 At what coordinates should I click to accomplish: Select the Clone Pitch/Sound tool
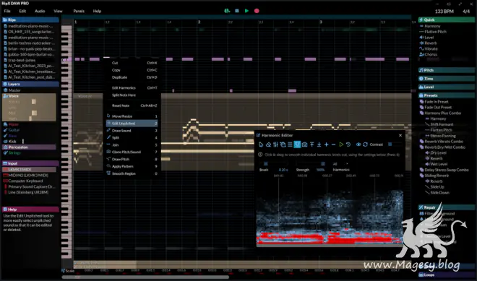click(132, 152)
